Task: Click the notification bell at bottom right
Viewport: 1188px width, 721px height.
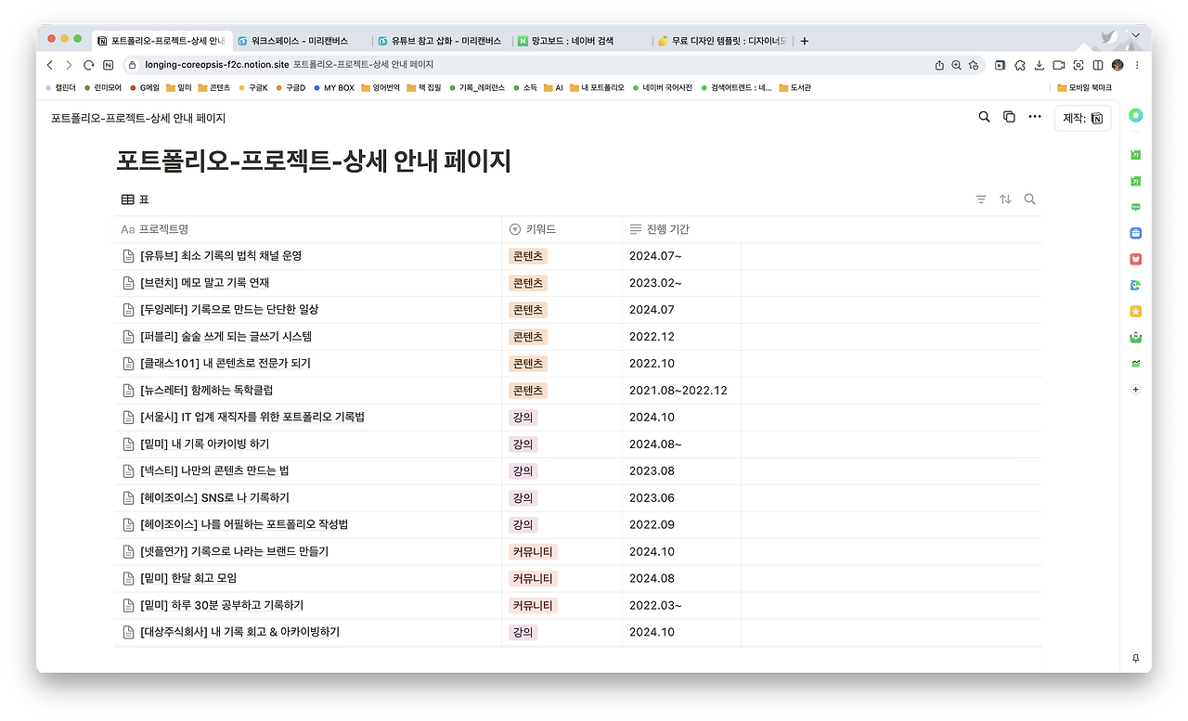Action: (x=1134, y=658)
